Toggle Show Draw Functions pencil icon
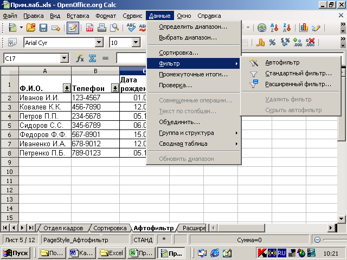This screenshot has width=347, height=260. coord(316,28)
